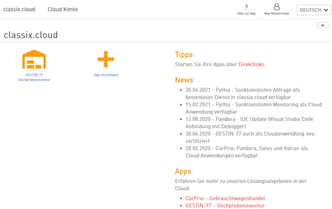332x209 pixels.
Task: Click classix.cloud in the top navigation
Action: [19, 10]
